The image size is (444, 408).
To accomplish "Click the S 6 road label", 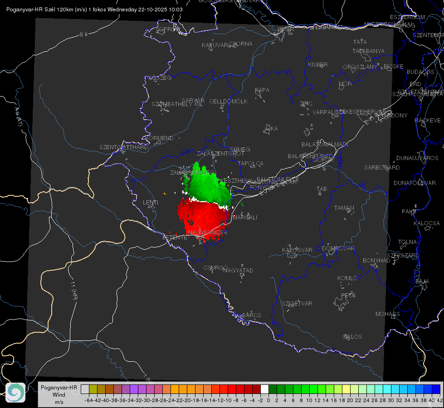I will (83, 34).
